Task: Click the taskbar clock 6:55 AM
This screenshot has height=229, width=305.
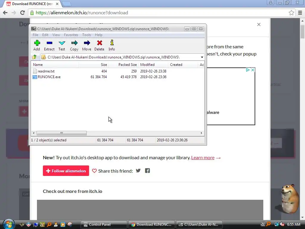Action: [293, 225]
